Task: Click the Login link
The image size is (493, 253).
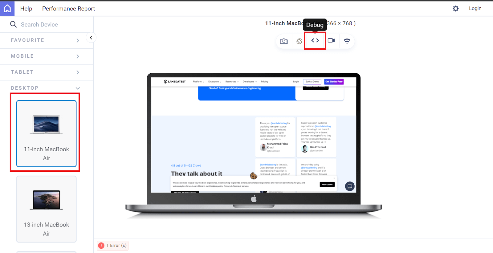Action: [475, 8]
